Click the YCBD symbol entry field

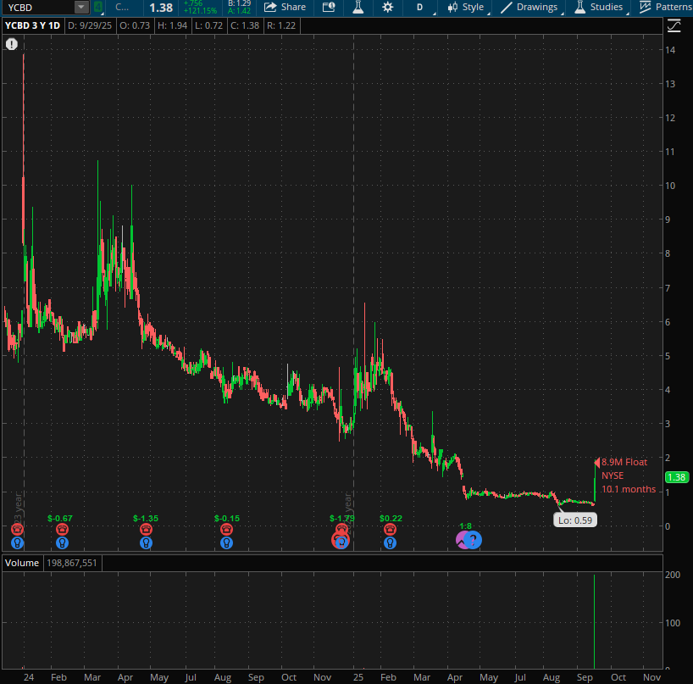(38, 7)
